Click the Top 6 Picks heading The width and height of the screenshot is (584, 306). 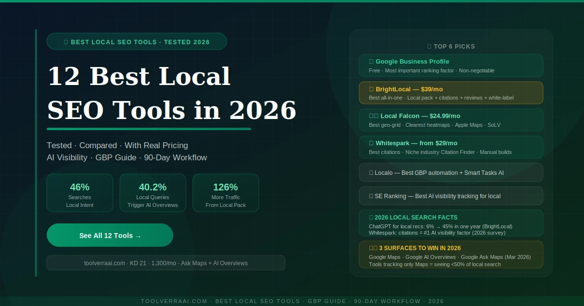[x=451, y=47]
